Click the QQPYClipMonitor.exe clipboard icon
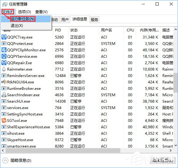This screenshot has height=168, width=178. pos(4,50)
